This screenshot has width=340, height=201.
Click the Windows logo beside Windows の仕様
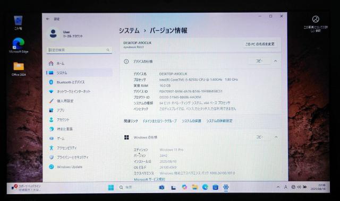[126, 137]
